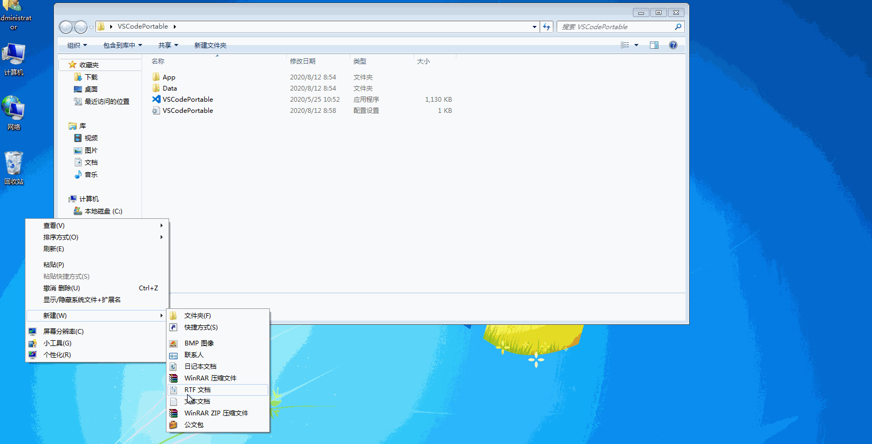Open the 包含到库中 dropdown
The height and width of the screenshot is (444, 872).
(x=122, y=46)
